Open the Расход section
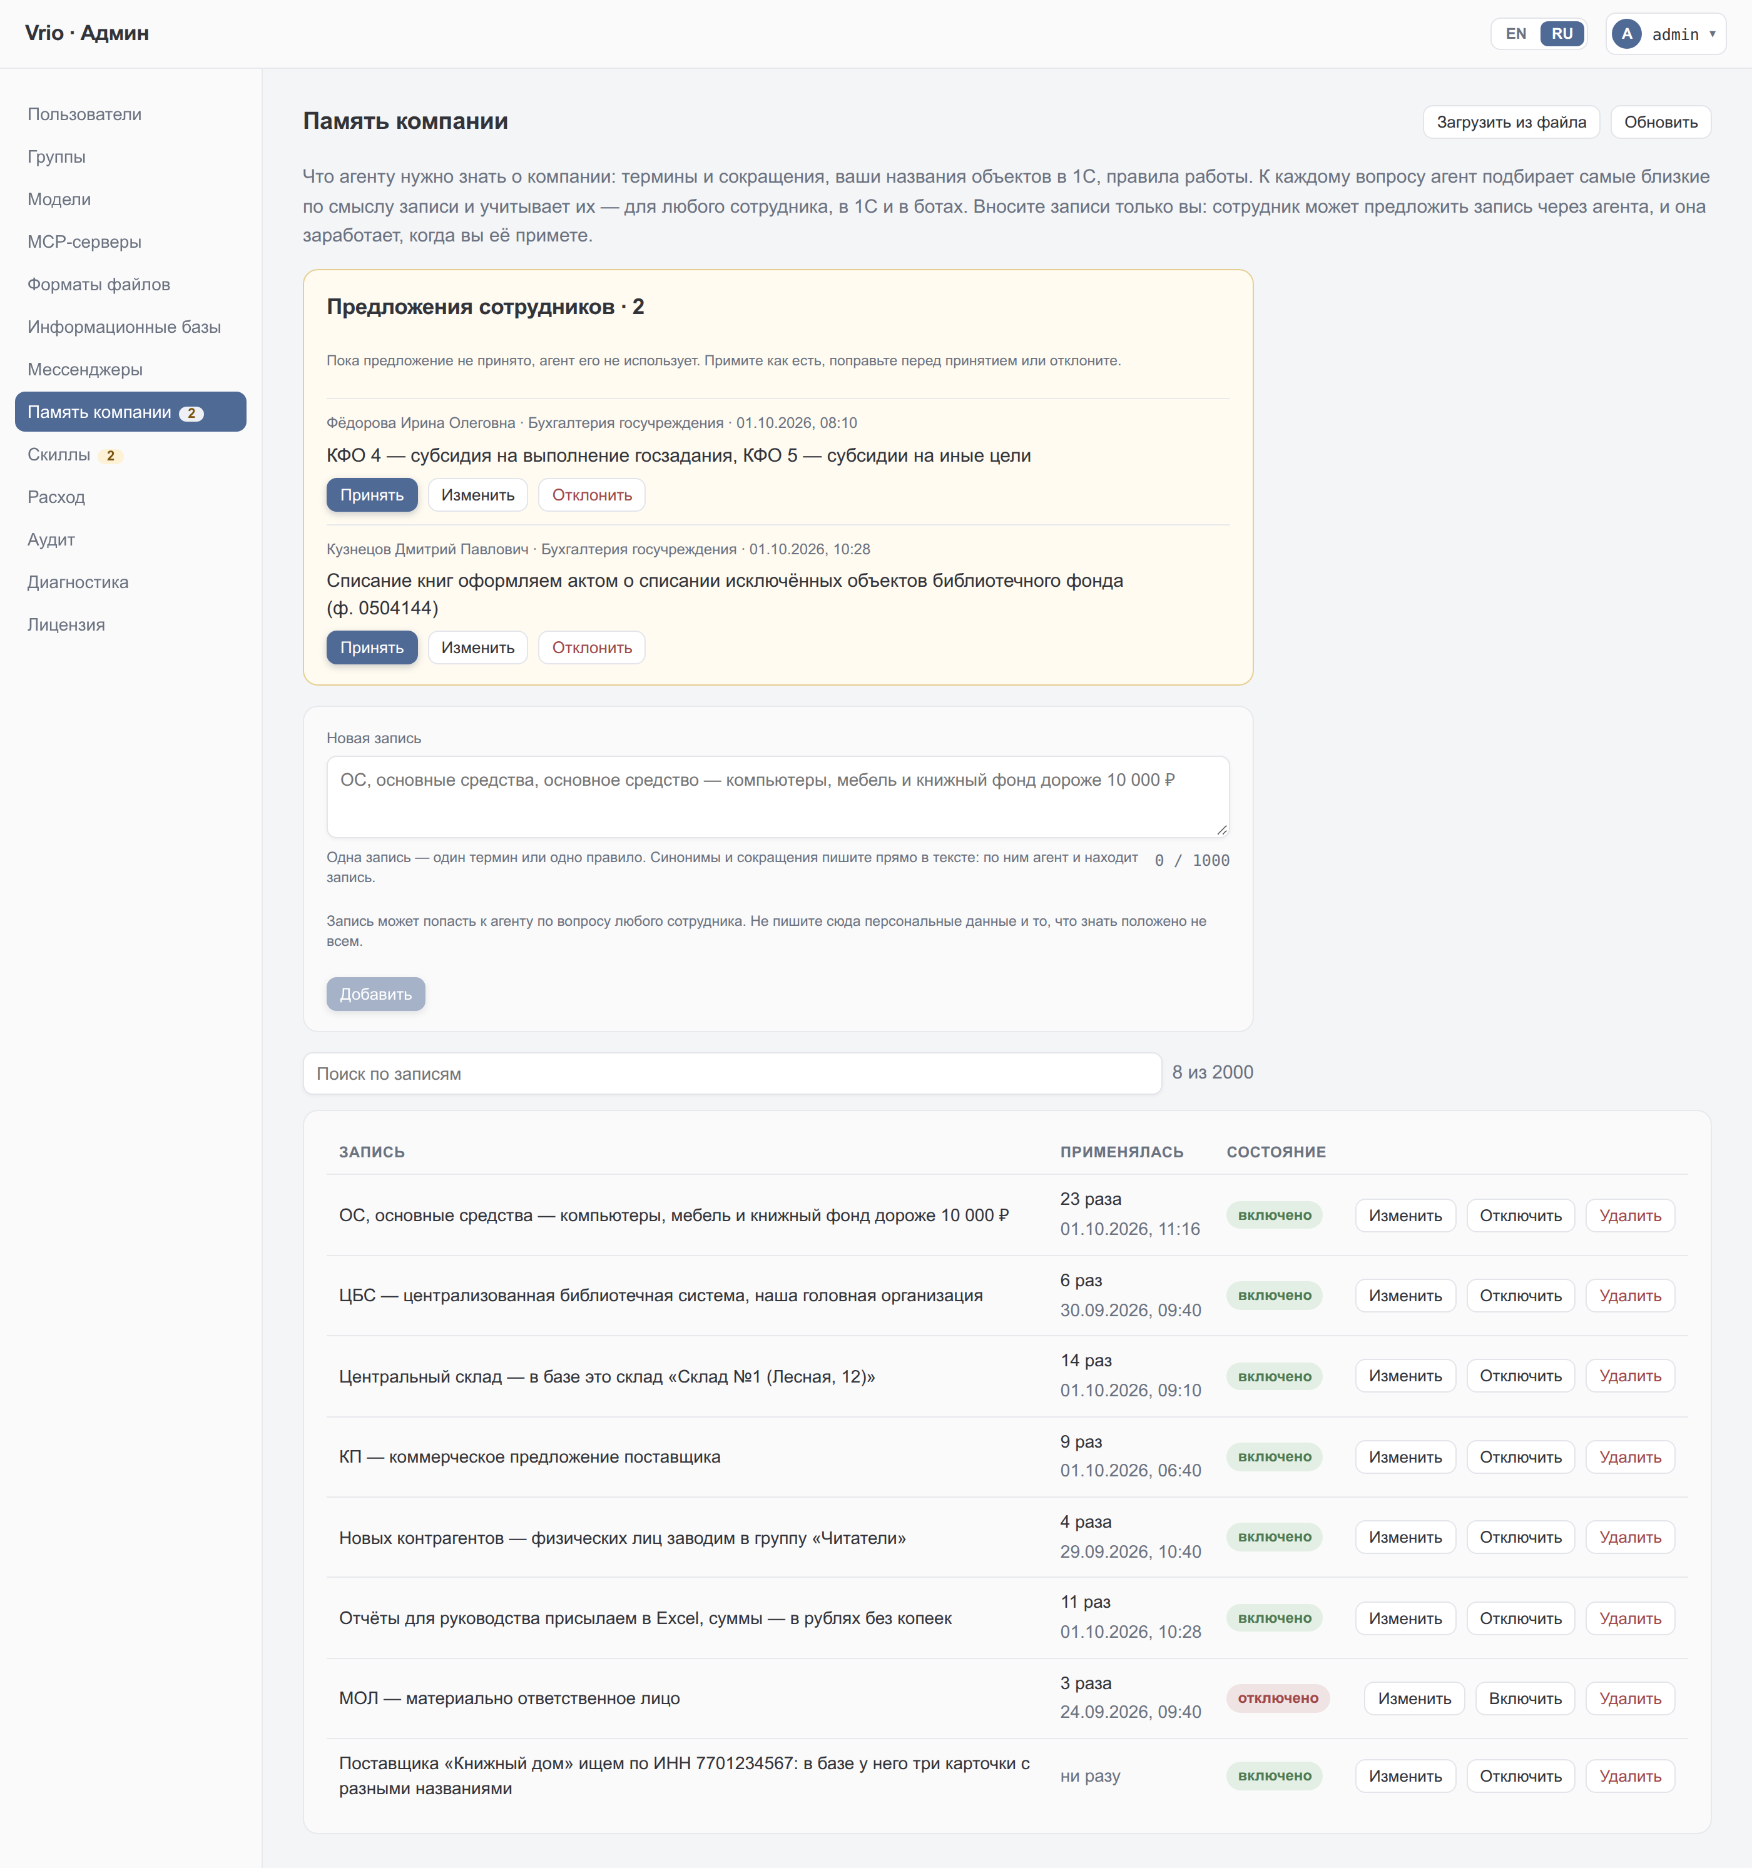 point(131,497)
